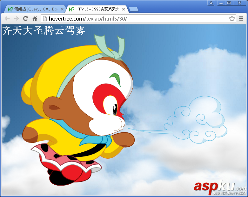Open the Chrome user profile button
Viewport: 248px width, 197px height.
pos(211,3)
